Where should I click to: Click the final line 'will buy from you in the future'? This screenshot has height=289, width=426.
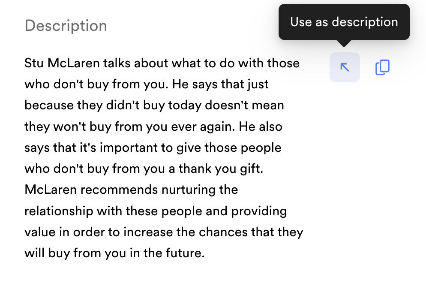[x=114, y=253]
